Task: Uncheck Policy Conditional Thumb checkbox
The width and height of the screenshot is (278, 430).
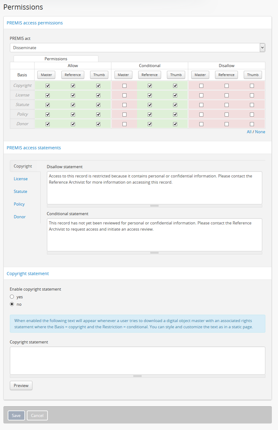Action: (x=175, y=114)
